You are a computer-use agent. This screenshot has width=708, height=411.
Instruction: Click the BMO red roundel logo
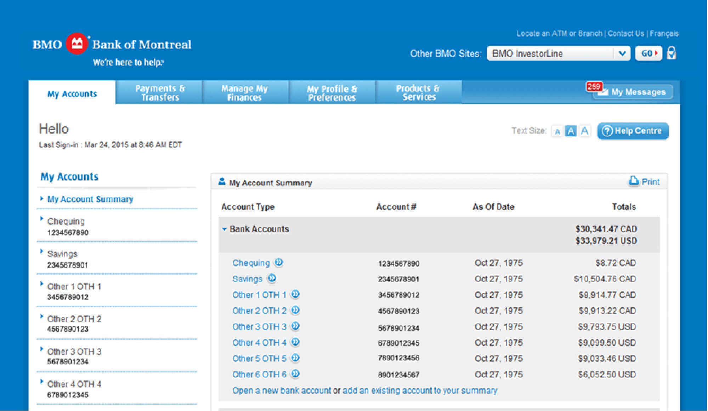pos(77,44)
